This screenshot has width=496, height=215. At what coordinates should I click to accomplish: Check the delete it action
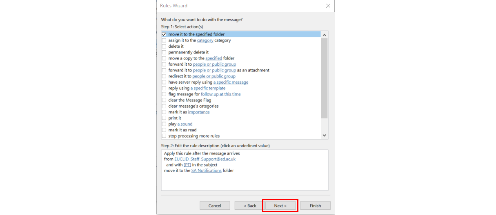point(164,47)
